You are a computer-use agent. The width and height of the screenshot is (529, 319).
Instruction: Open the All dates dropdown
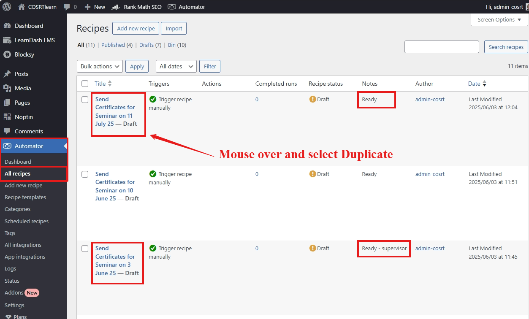click(176, 66)
